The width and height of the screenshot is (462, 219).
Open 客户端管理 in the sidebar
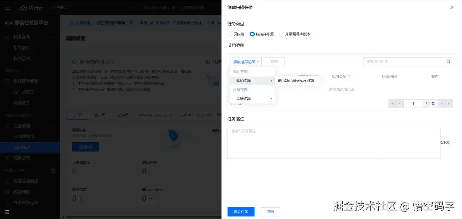(x=24, y=92)
